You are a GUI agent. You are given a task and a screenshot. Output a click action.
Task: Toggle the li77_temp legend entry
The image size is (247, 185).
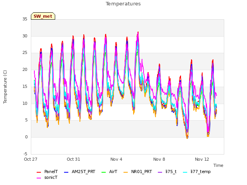click(x=197, y=172)
